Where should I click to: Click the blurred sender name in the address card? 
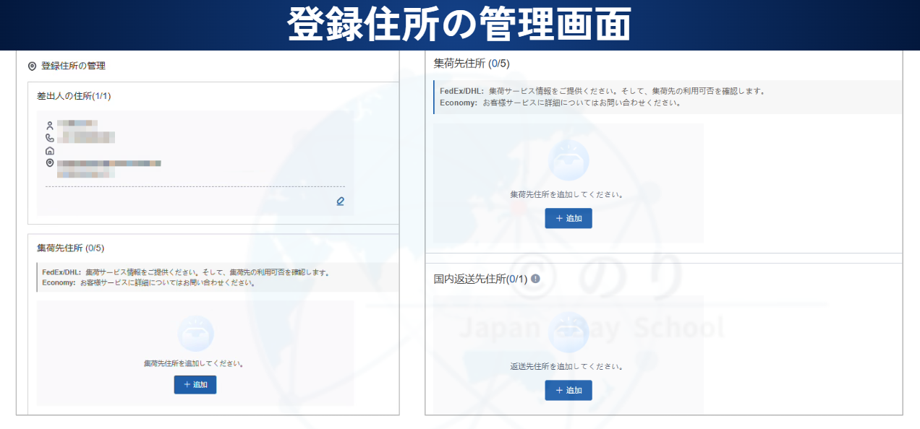76,125
